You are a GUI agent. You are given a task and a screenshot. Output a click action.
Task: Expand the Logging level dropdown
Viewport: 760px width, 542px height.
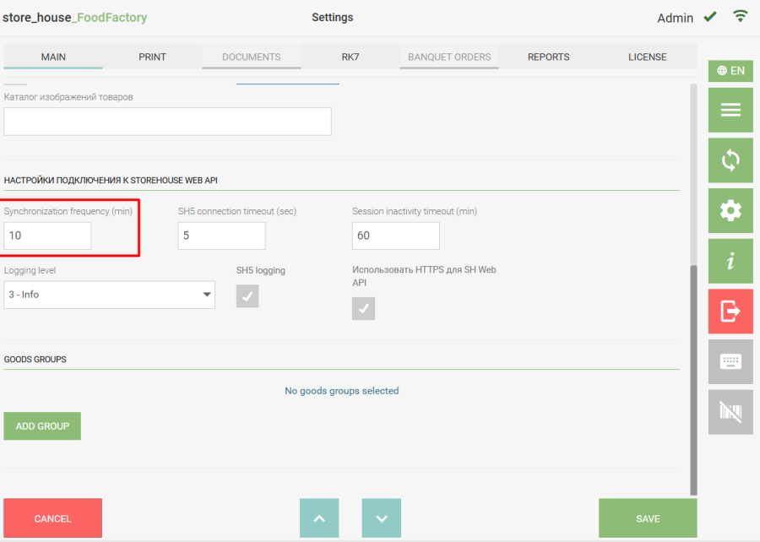pos(109,295)
